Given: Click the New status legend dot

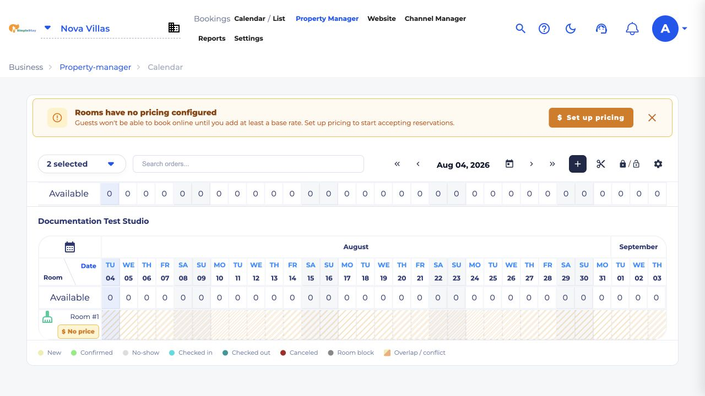Looking at the screenshot, I should click(41, 353).
